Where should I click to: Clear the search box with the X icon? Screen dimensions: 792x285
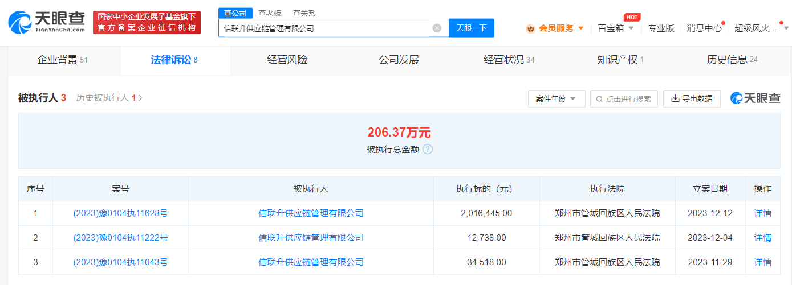point(437,28)
